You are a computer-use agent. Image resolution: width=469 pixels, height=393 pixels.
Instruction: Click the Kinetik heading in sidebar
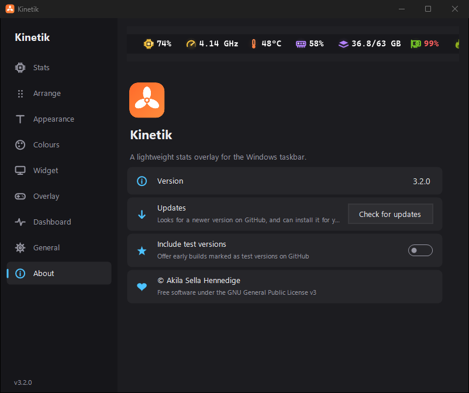(x=32, y=37)
